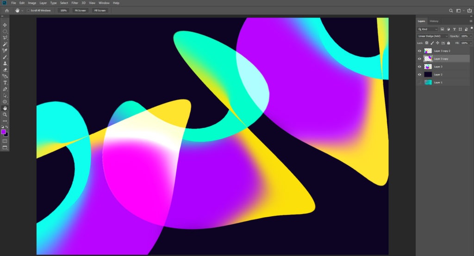Filter layers by adjustment layers icon
This screenshot has width=474, height=256.
point(448,29)
